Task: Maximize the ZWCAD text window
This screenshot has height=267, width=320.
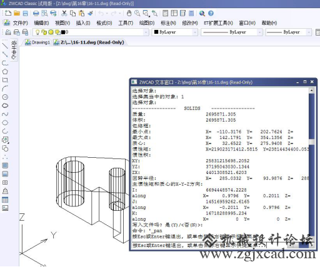Action: tap(305, 82)
